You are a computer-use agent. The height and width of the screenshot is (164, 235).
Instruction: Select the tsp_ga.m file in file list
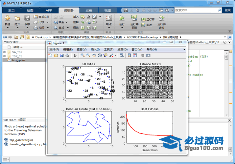[x=18, y=60]
